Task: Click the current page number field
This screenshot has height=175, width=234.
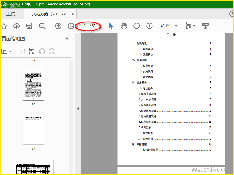Action: coord(84,26)
